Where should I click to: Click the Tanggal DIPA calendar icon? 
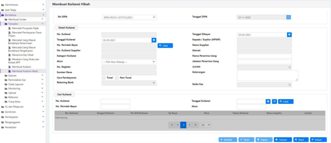click(x=288, y=17)
